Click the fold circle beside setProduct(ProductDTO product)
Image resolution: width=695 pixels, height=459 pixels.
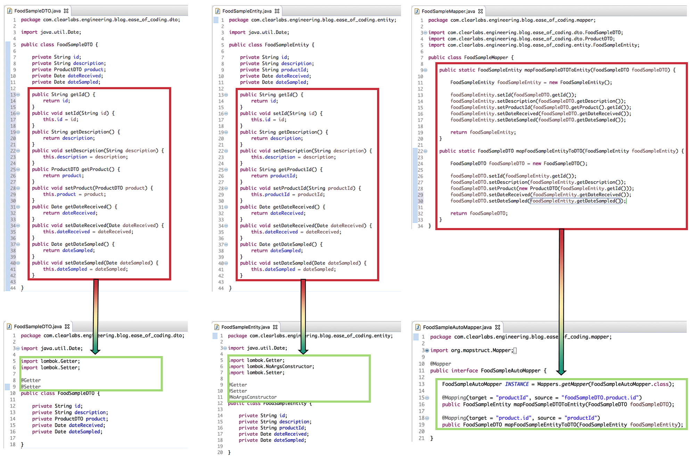(18, 188)
